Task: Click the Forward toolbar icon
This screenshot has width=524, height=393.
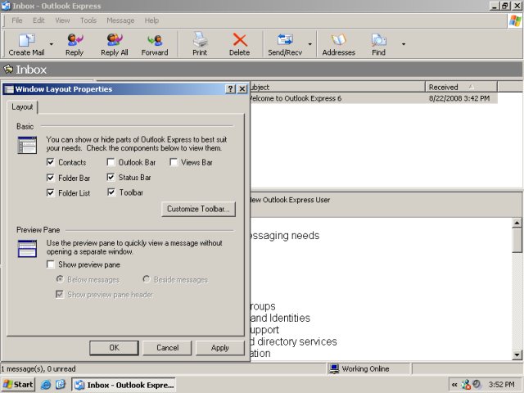Action: tap(155, 40)
